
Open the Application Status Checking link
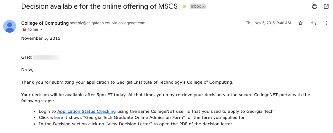86,112
